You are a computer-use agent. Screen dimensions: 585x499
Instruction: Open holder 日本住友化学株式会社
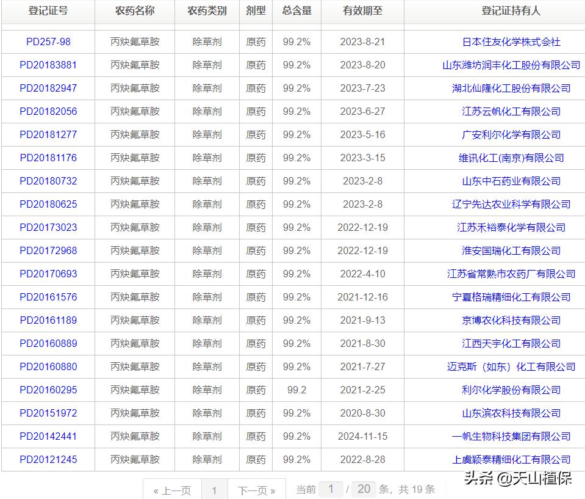[511, 42]
